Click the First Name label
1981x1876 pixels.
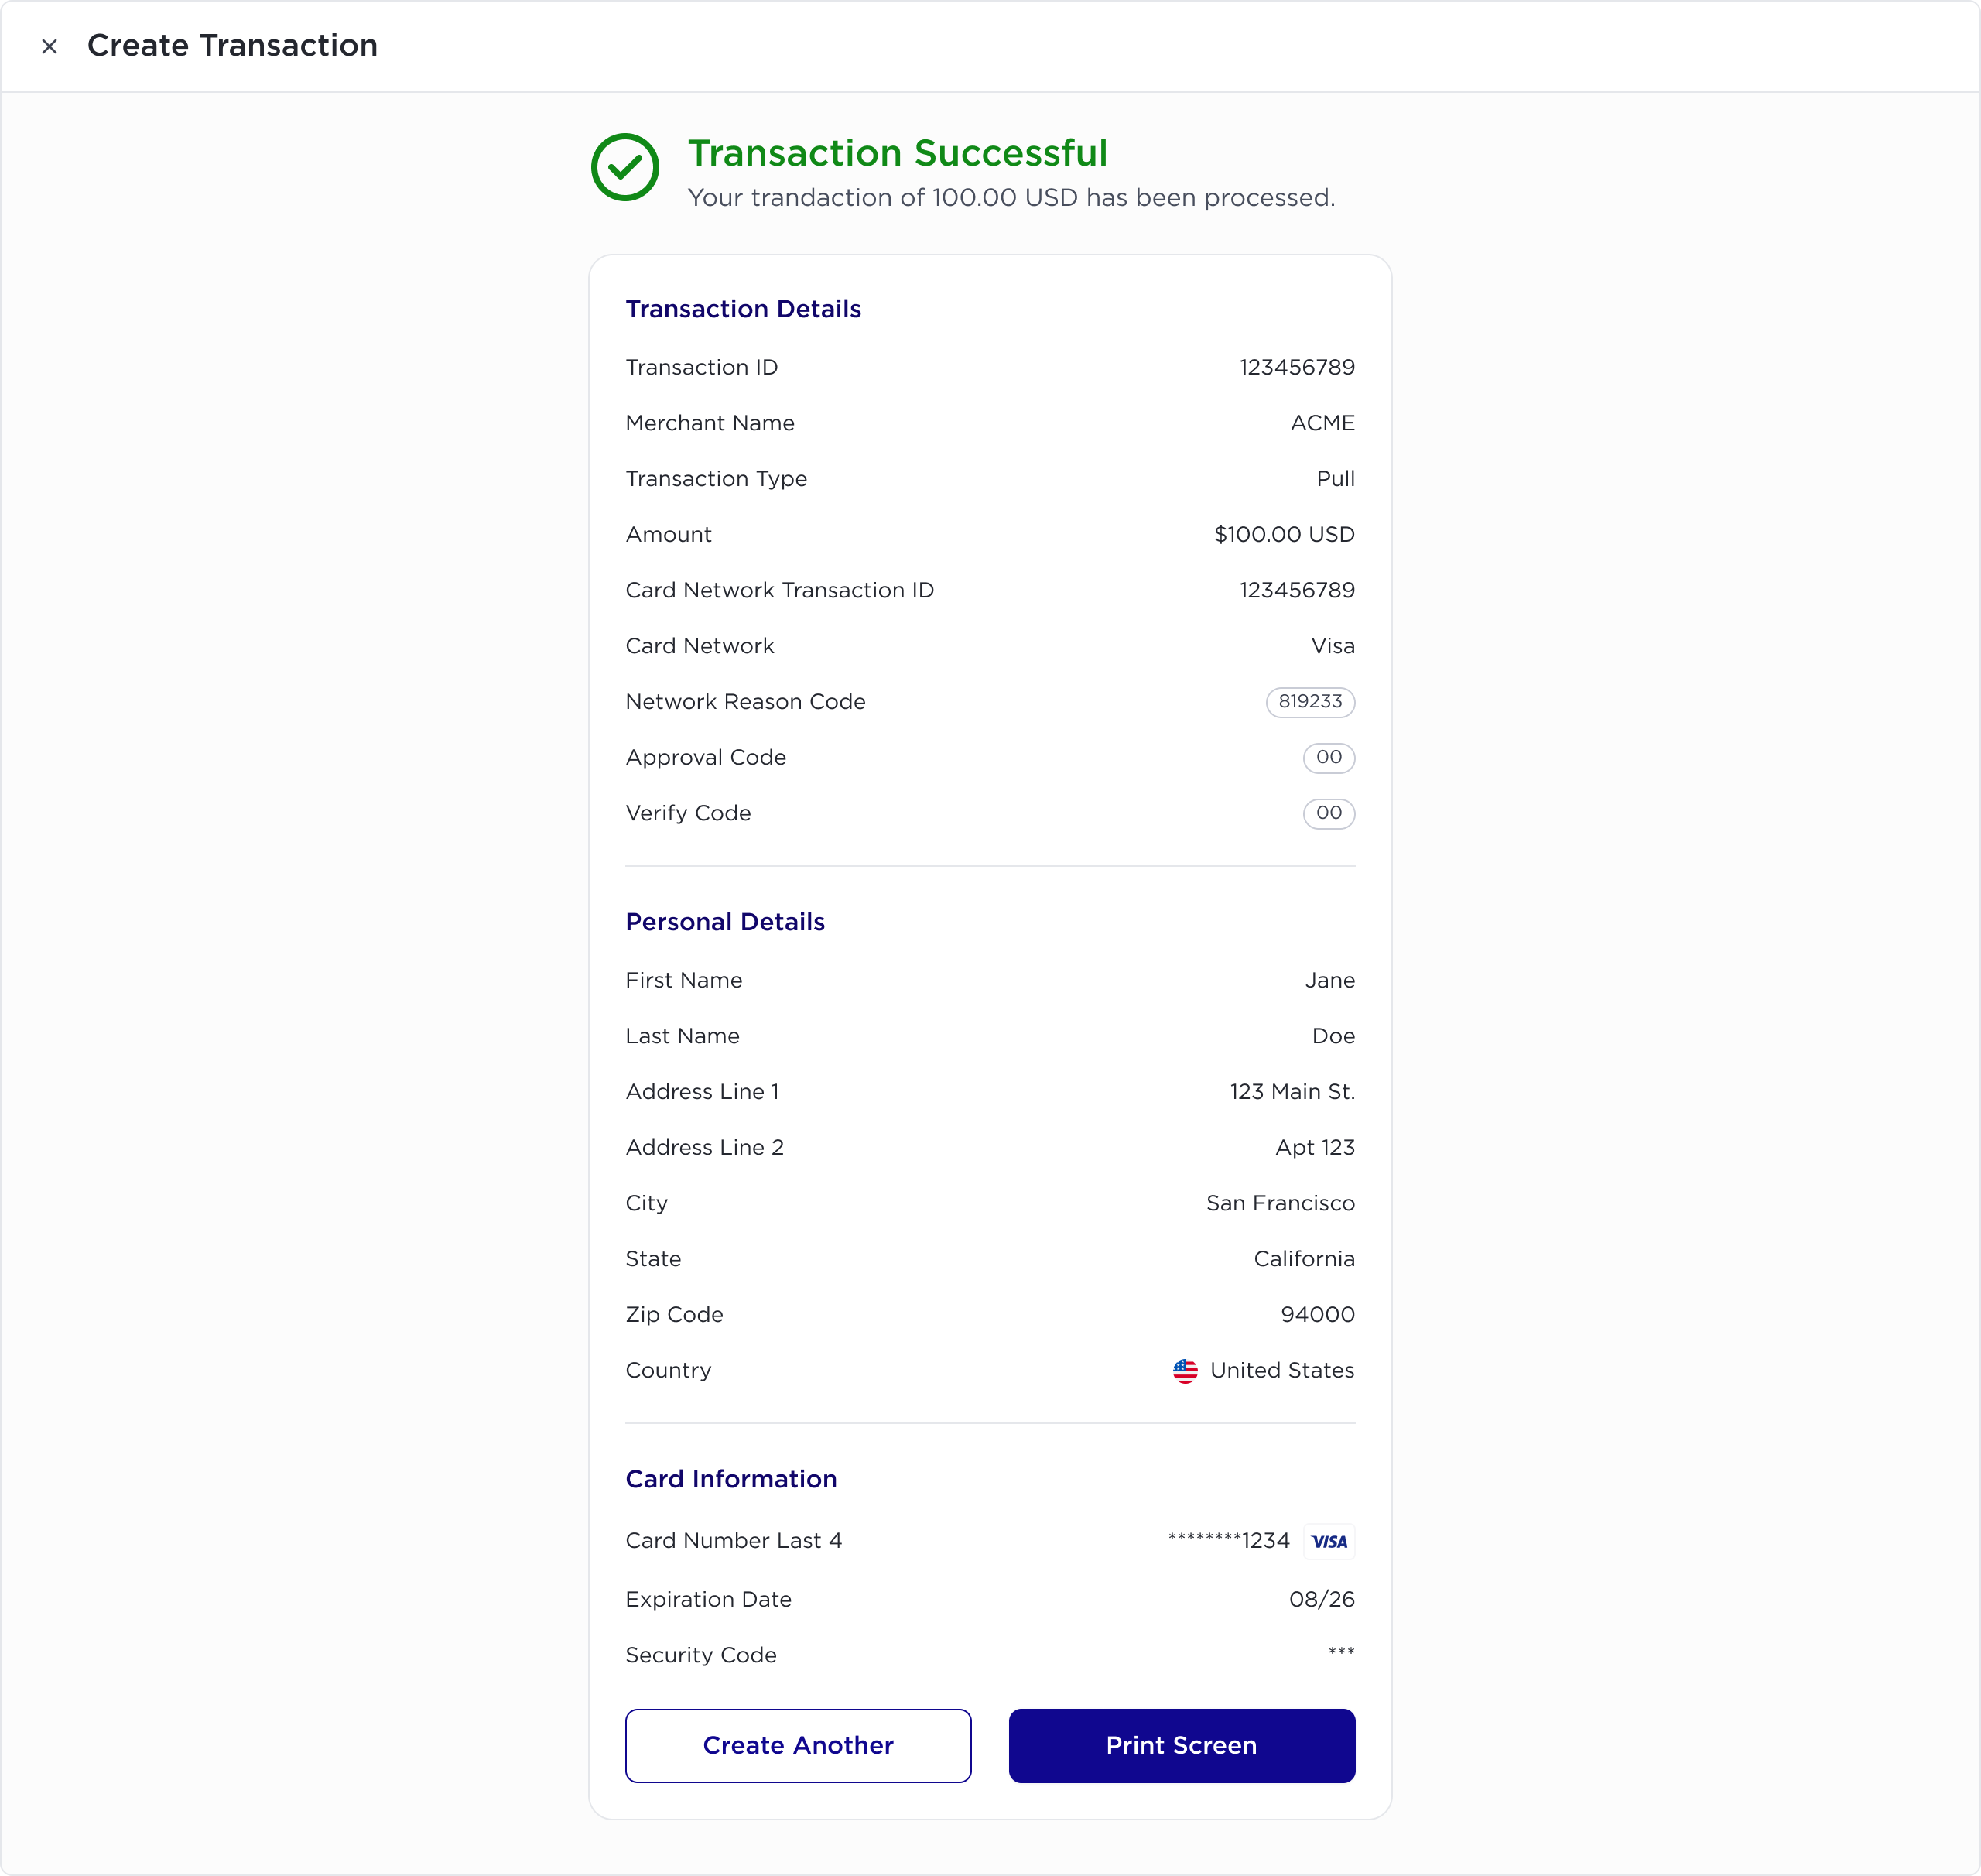684,980
